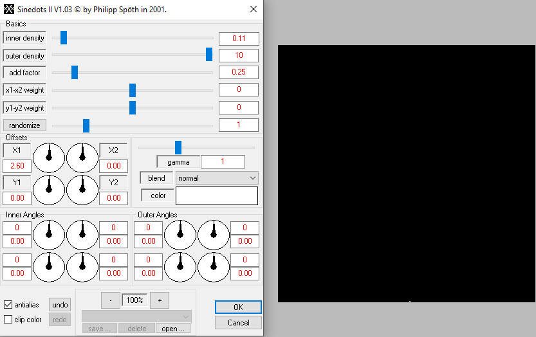Image resolution: width=536 pixels, height=337 pixels.
Task: Click the outer density label button
Action: (x=24, y=56)
